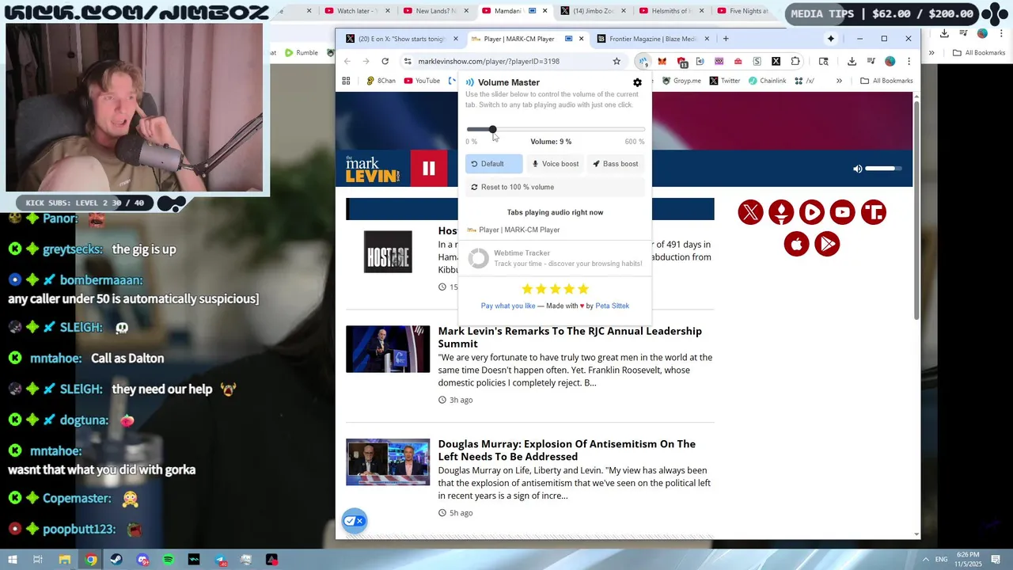Reload the marklevinshow.com page
The width and height of the screenshot is (1013, 570).
(385, 61)
